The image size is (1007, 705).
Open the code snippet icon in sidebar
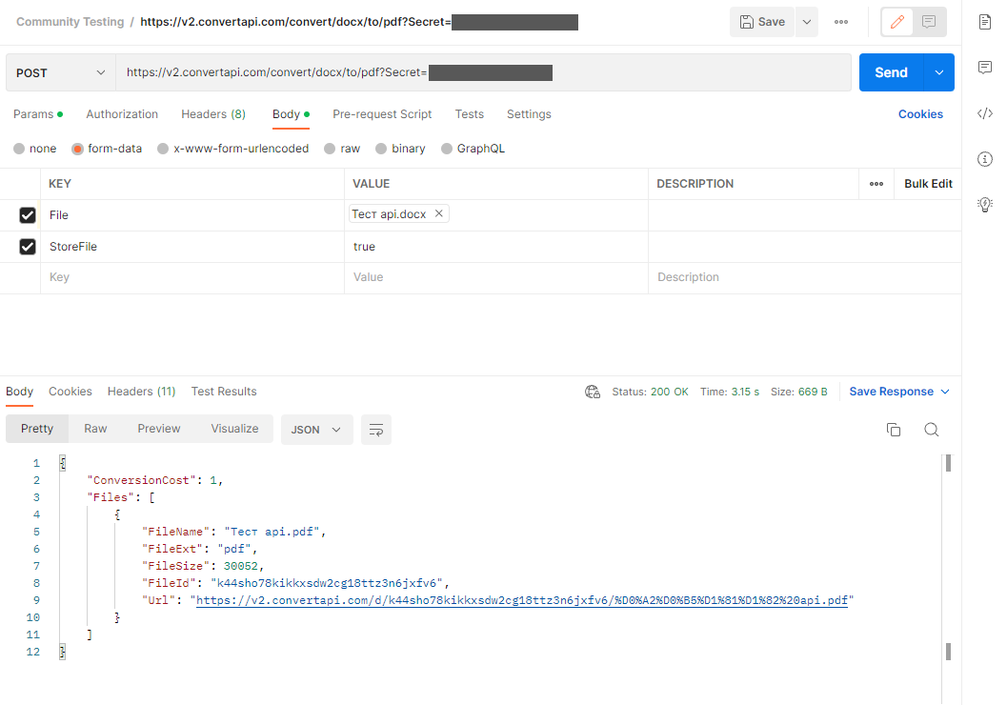[x=985, y=113]
